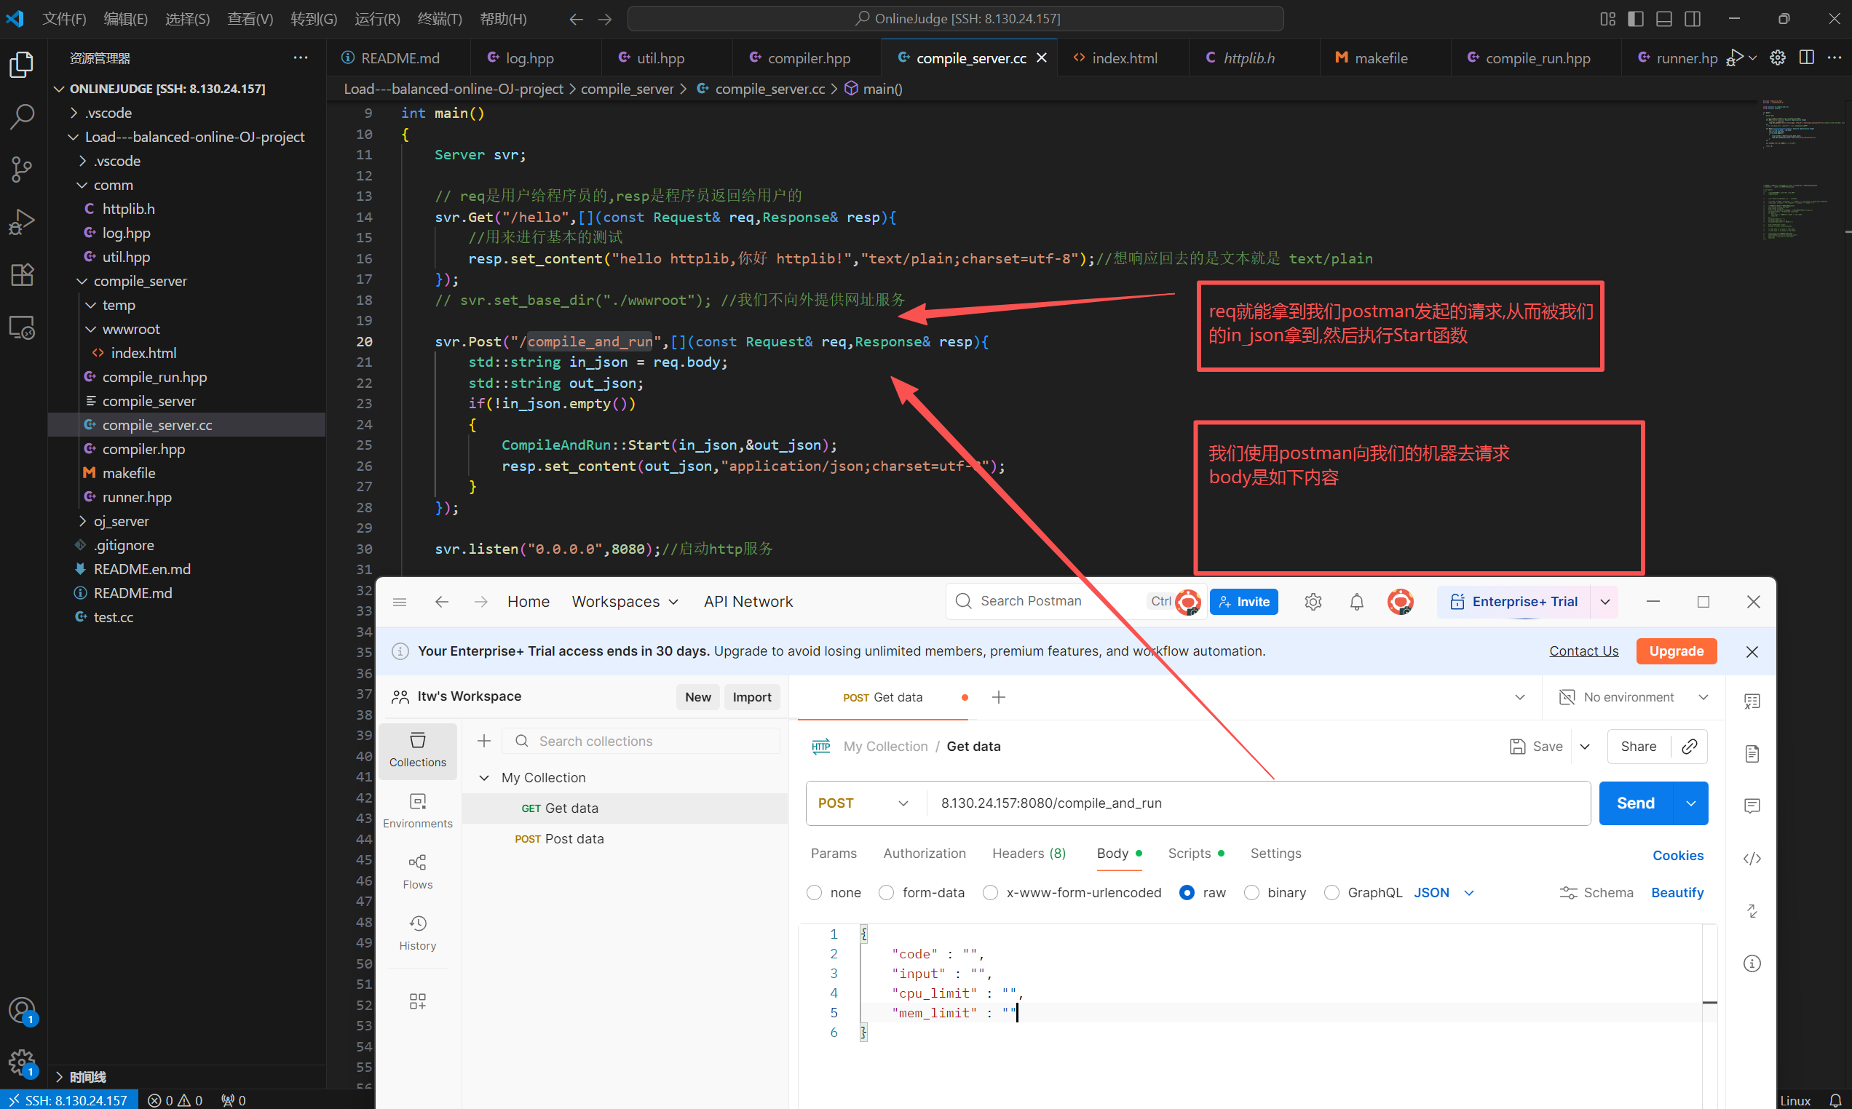
Task: Open Scripts tab in Postman request
Action: pyautogui.click(x=1196, y=854)
